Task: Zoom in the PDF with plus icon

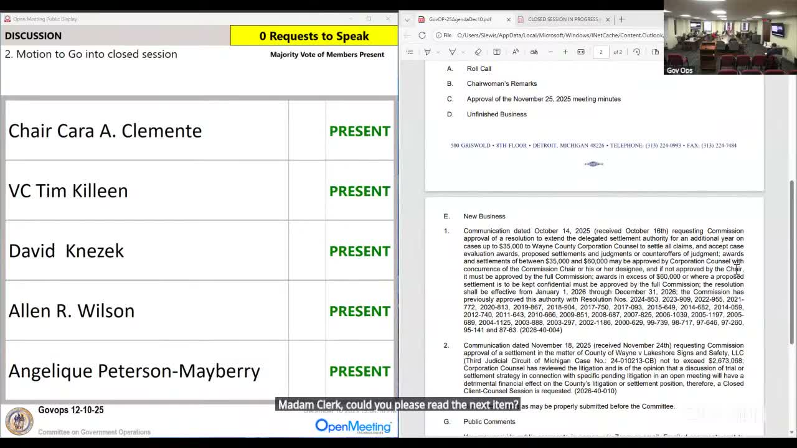Action: (565, 52)
